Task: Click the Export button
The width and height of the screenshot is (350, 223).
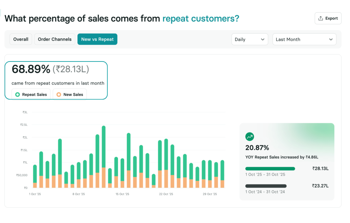Action: (x=328, y=18)
